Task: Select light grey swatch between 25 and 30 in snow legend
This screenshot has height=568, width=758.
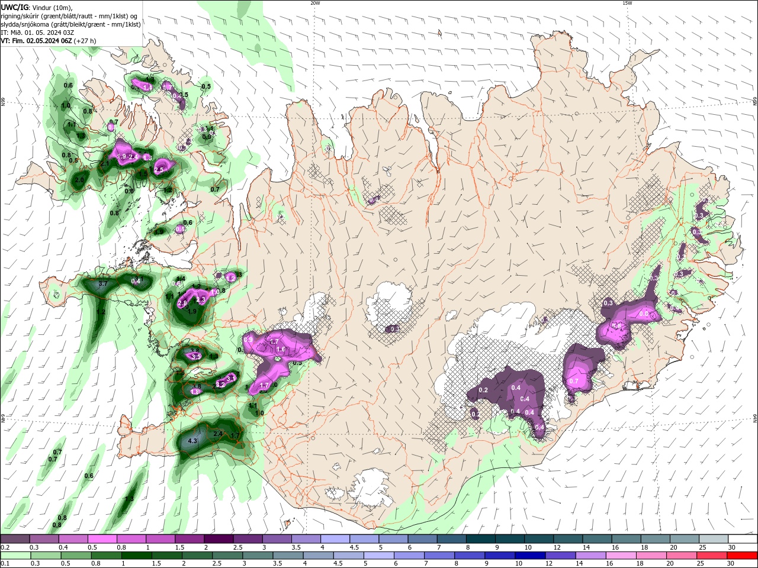Action: 714,539
